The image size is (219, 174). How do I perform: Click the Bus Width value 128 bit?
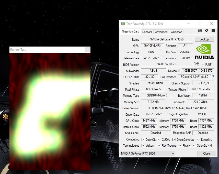point(203,95)
